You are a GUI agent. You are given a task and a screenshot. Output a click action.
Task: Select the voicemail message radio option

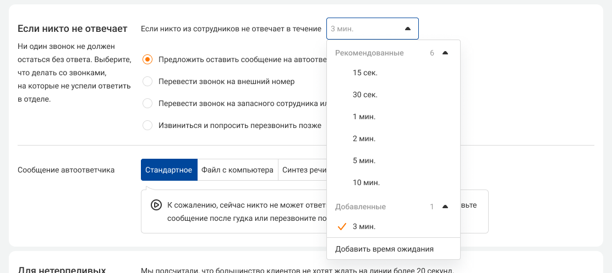pos(147,59)
